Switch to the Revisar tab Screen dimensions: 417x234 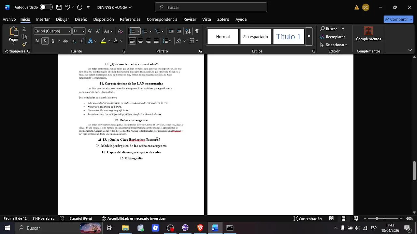pyautogui.click(x=190, y=19)
